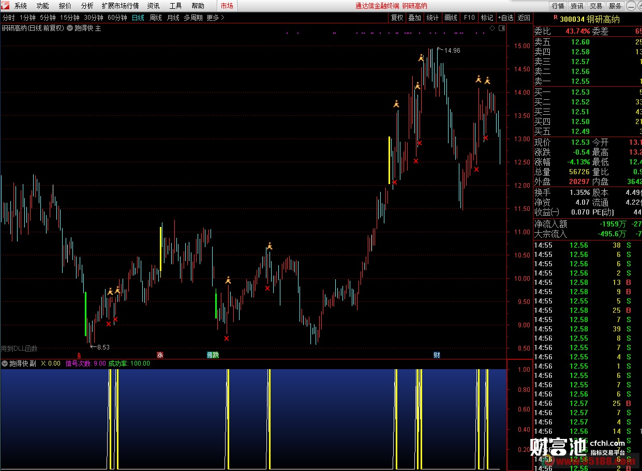The height and width of the screenshot is (471, 642).
Task: Click the red S marker on bottom axis
Action: point(79,355)
